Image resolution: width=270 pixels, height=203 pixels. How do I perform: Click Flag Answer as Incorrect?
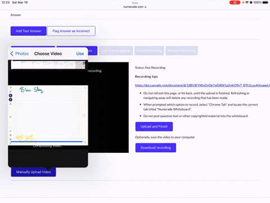pos(71,31)
